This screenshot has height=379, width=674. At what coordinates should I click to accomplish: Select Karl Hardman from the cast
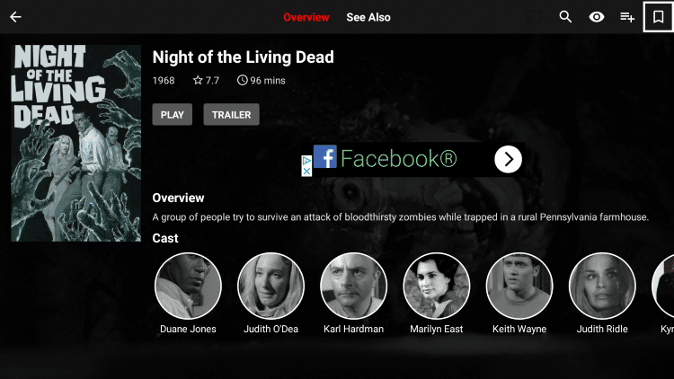pyautogui.click(x=353, y=286)
